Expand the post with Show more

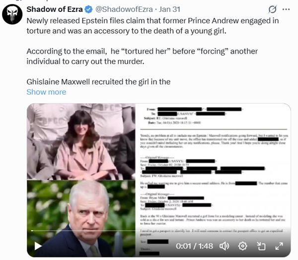[x=46, y=92]
